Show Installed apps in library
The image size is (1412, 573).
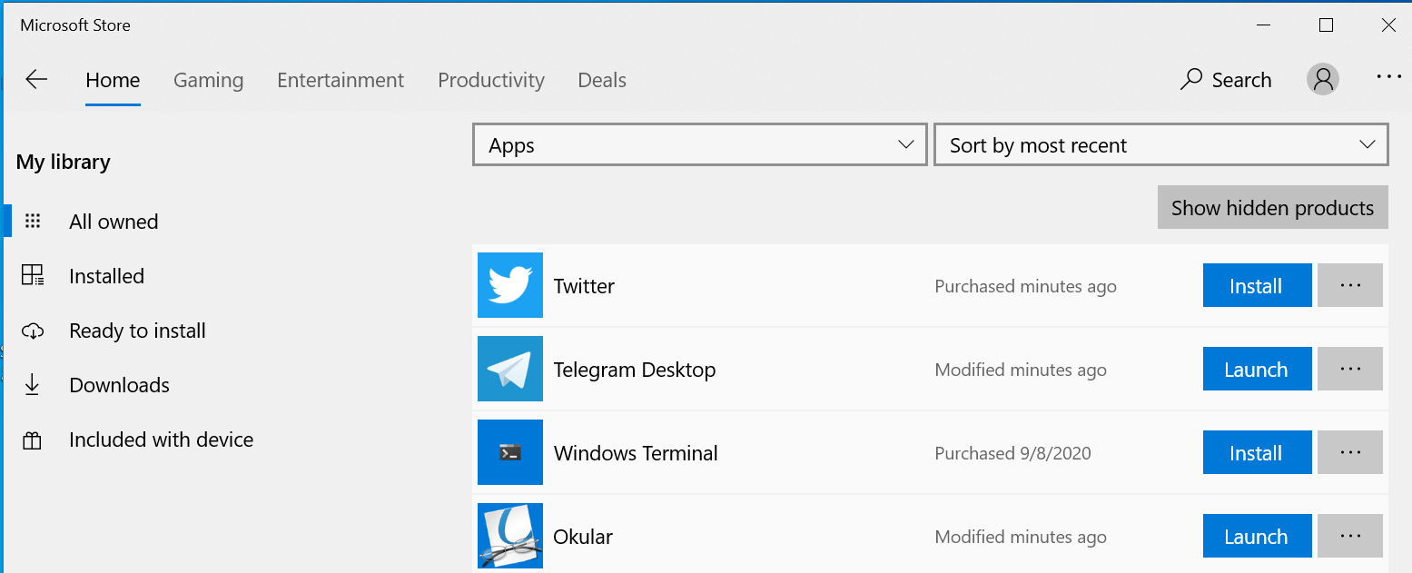106,276
